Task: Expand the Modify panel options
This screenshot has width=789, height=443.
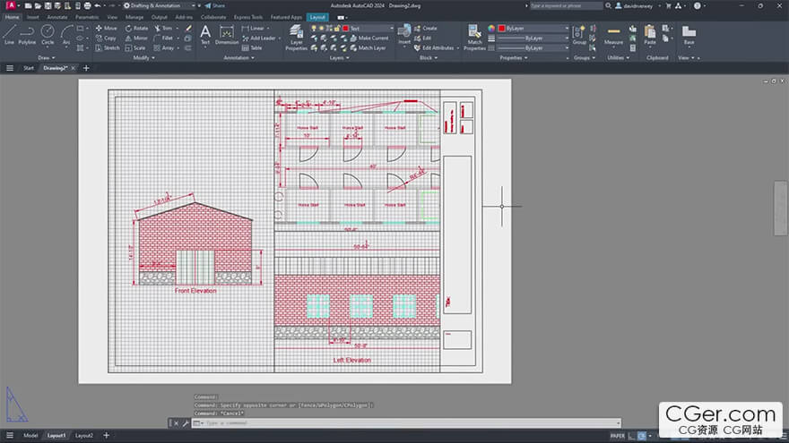Action: point(143,58)
